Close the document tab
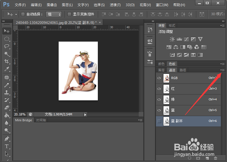 tap(100, 22)
